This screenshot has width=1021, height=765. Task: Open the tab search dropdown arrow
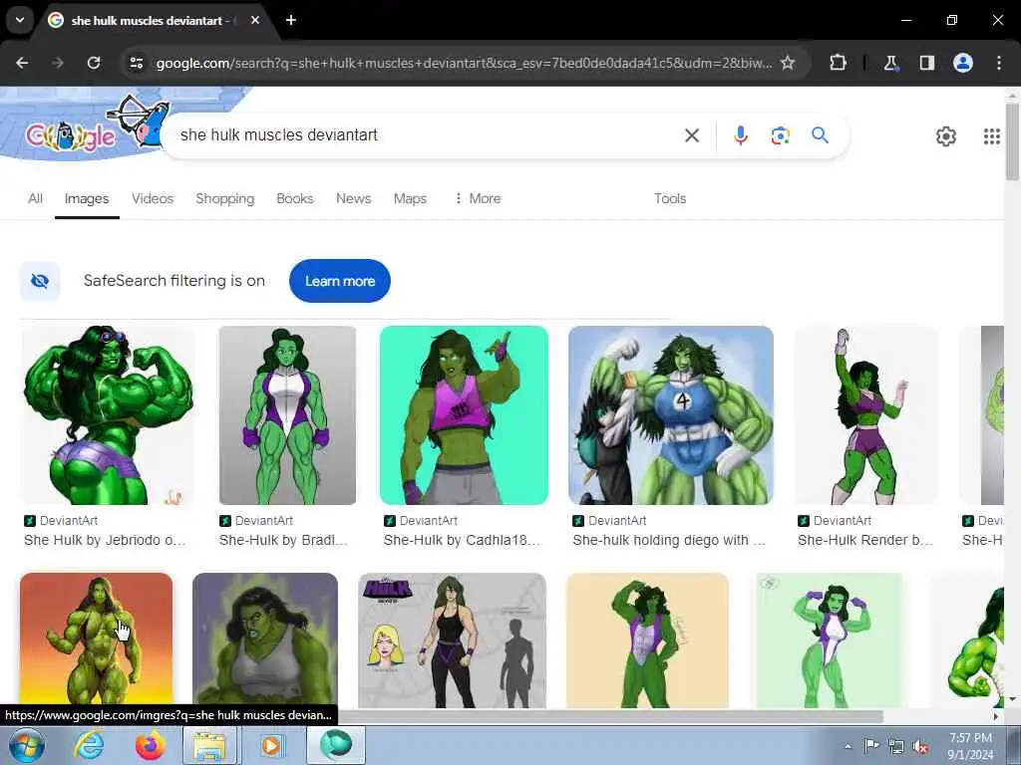pos(20,20)
